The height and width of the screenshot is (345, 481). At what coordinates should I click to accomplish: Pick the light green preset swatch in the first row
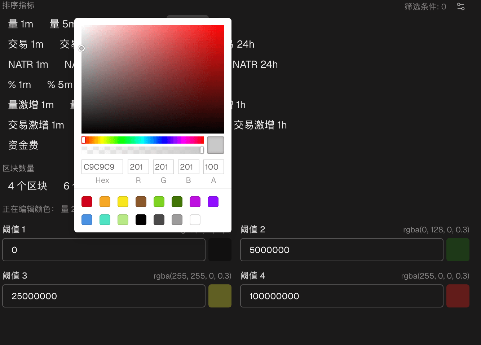(159, 202)
